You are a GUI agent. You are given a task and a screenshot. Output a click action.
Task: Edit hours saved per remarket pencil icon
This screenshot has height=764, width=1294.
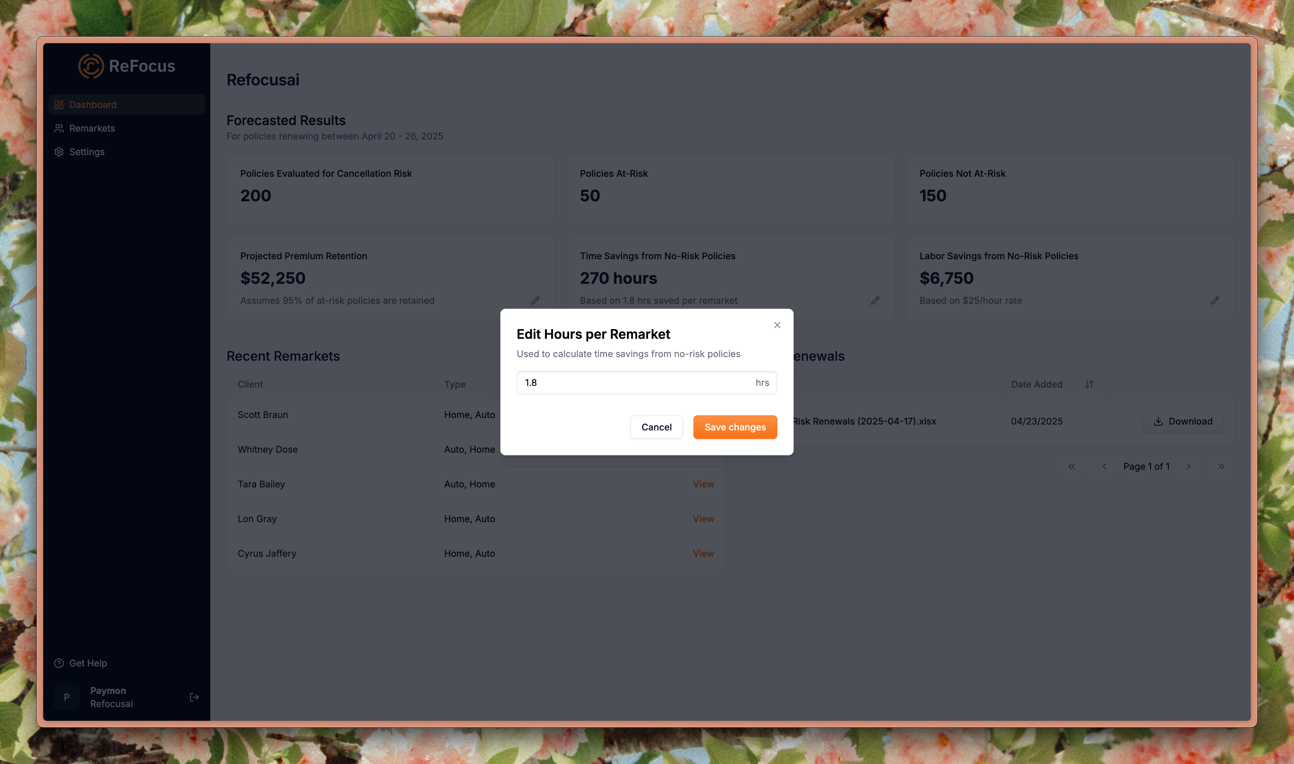875,300
